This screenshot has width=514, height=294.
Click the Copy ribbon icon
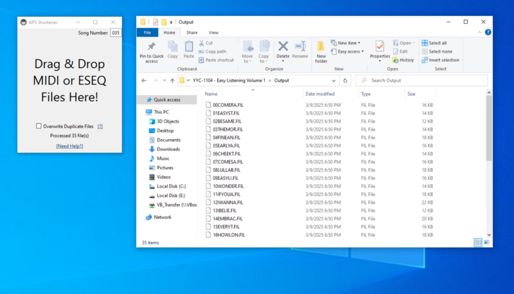[172, 46]
